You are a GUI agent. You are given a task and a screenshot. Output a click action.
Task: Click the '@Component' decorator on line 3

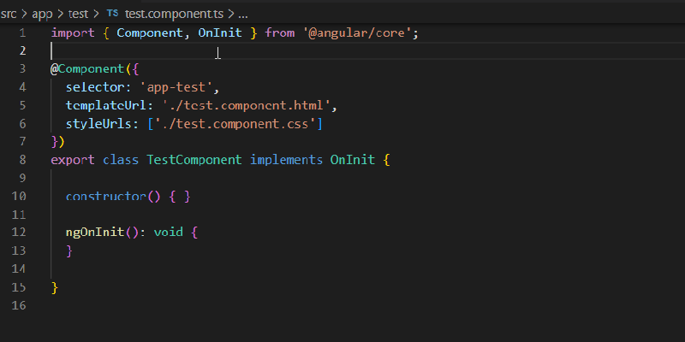tap(87, 69)
